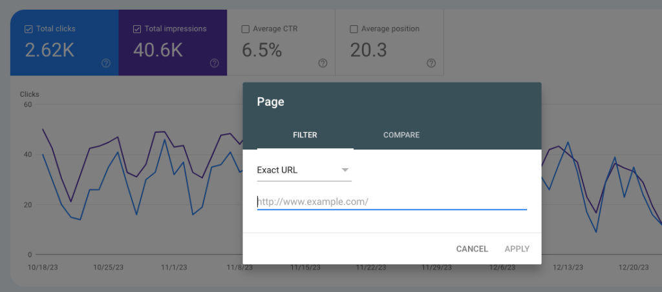Open the Exact URL match type selector
The width and height of the screenshot is (662, 292).
tap(304, 170)
